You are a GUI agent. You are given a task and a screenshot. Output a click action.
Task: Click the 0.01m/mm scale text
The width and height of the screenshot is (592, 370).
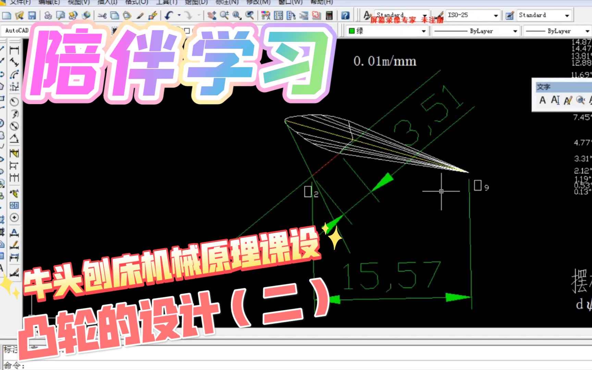[x=385, y=61]
